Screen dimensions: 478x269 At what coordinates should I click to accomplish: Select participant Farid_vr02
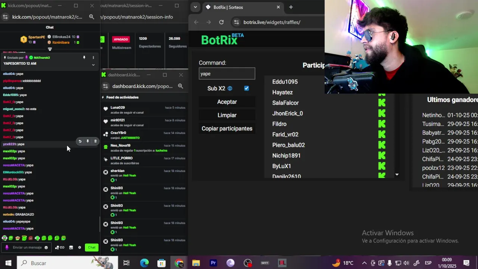tap(285, 134)
